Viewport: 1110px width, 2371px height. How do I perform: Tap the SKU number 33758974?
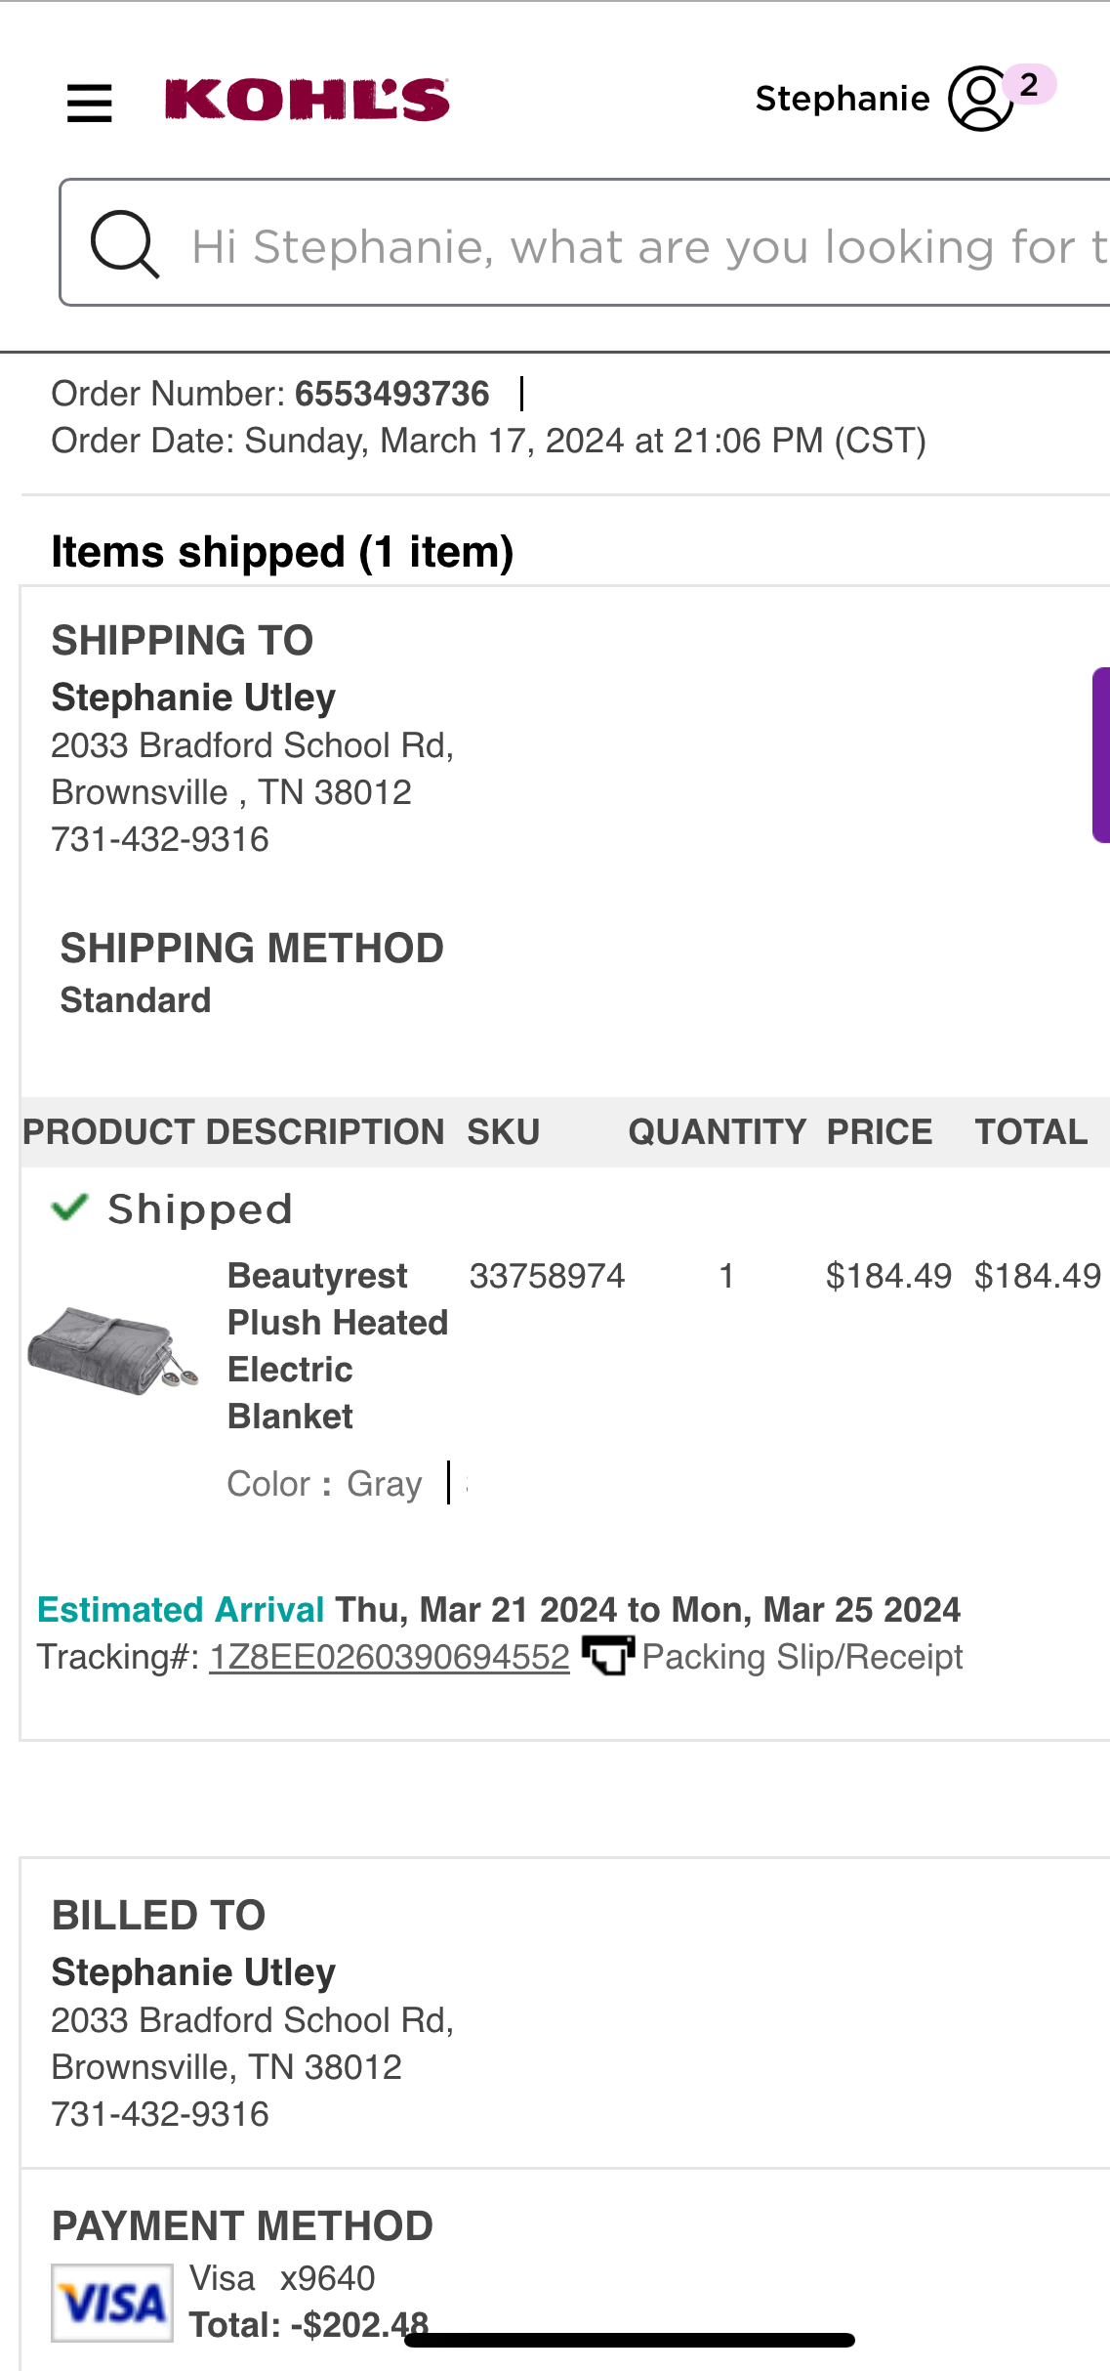[x=547, y=1276]
